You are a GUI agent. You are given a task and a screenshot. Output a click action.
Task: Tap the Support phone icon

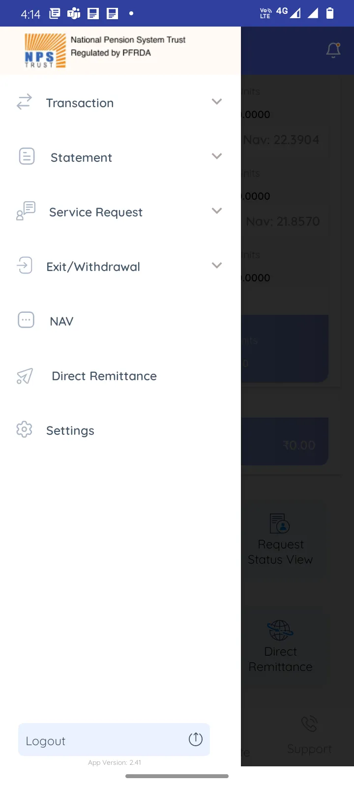pos(309,724)
